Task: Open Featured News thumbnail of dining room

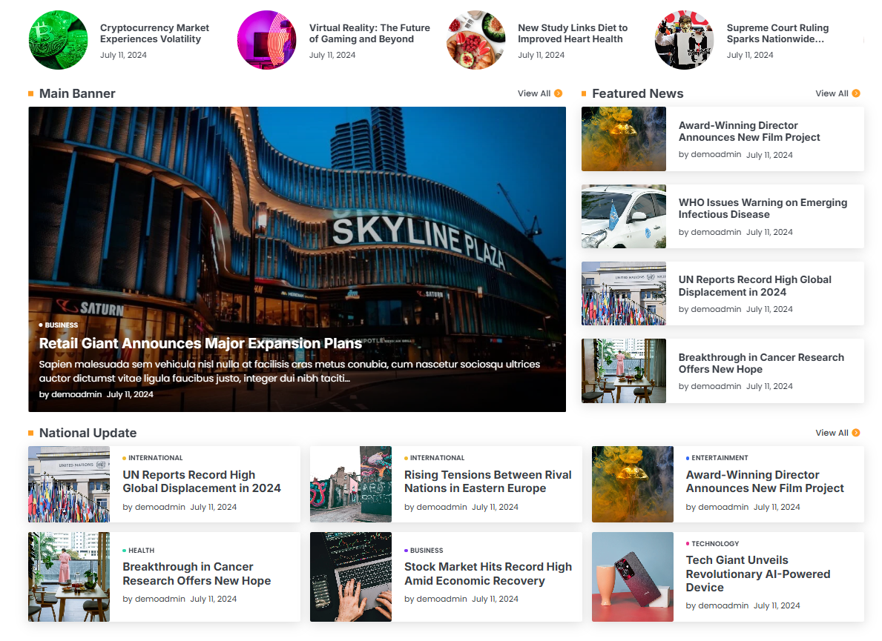Action: point(623,371)
